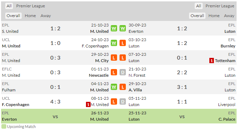The image size is (238, 136).
Task: Switch left panel to Home matches
Action: [30, 16]
